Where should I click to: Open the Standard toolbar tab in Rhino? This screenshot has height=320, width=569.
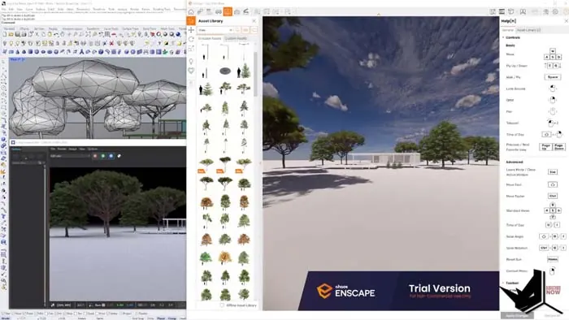click(10, 28)
